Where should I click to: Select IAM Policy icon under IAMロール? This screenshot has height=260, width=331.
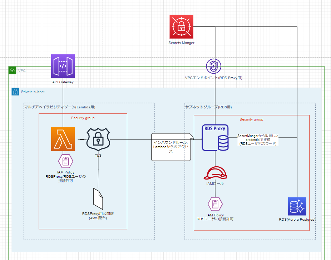(x=215, y=204)
